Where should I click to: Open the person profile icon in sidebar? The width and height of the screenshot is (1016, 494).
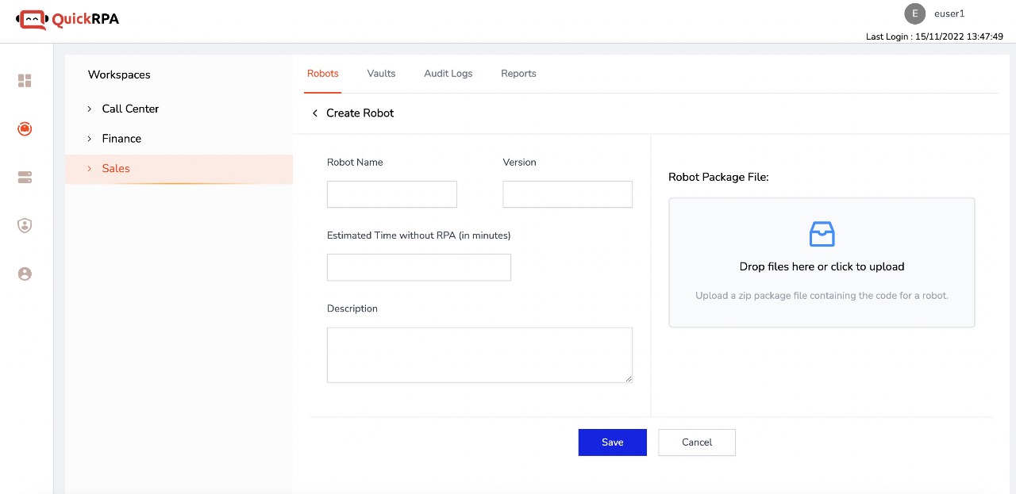25,274
